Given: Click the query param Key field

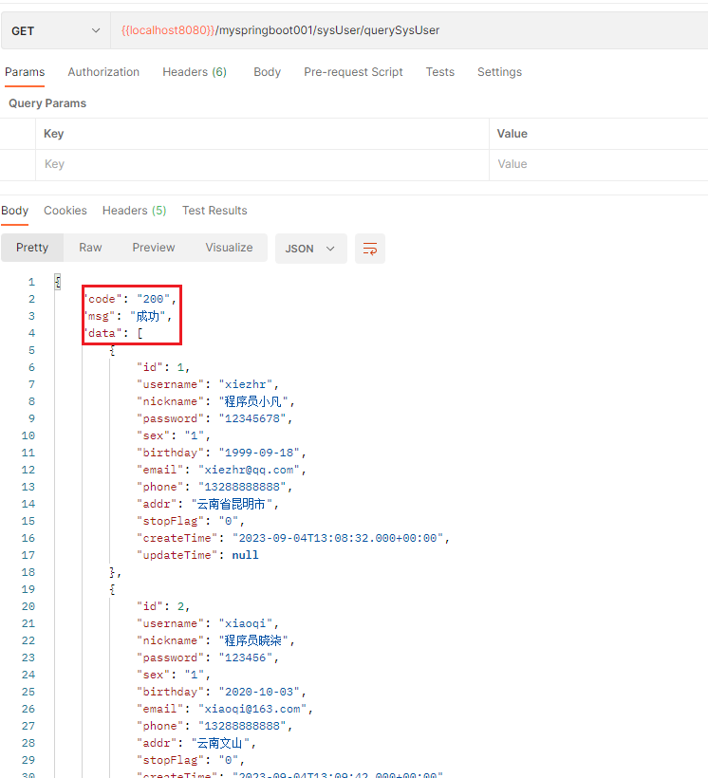Looking at the screenshot, I should click(x=262, y=164).
